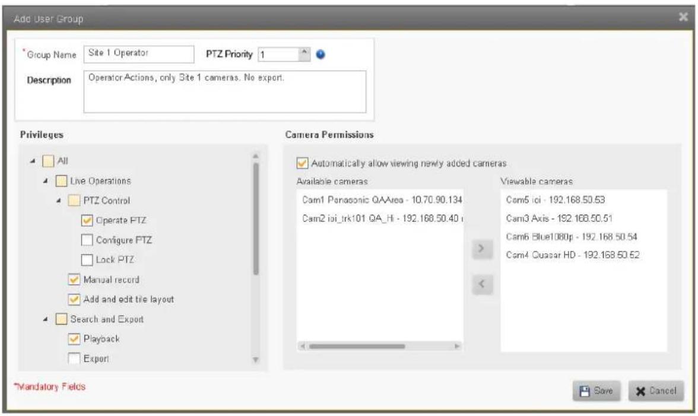698x416 pixels.
Task: Toggle the PTZ Control checkbox
Action: 74,200
